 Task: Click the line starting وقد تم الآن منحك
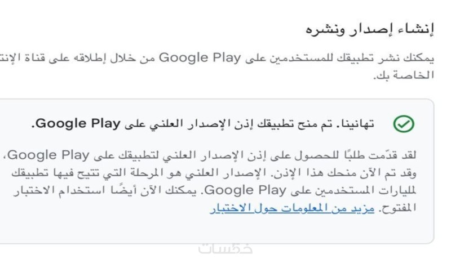(214, 173)
